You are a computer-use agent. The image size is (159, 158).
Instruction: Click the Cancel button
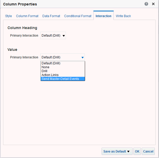pos(148,152)
